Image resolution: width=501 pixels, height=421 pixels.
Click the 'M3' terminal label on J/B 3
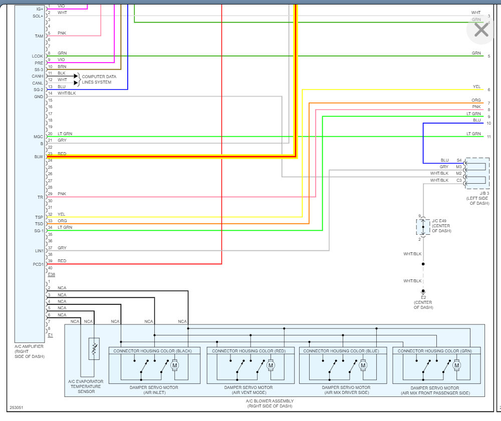pyautogui.click(x=459, y=167)
